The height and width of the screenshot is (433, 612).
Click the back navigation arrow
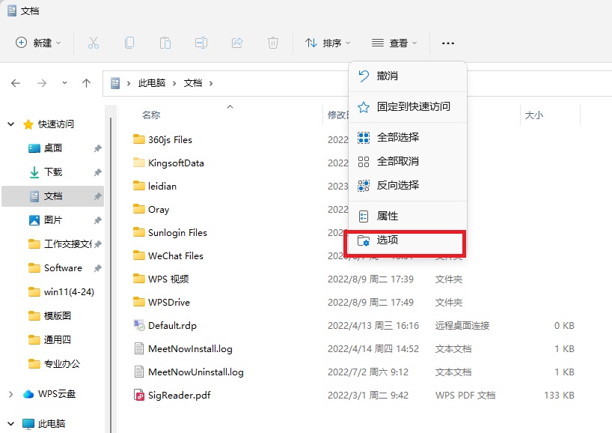(x=15, y=83)
